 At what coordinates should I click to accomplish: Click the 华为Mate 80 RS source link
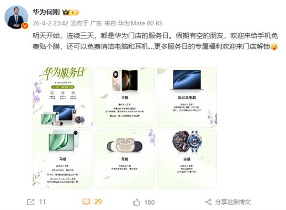[x=140, y=23]
